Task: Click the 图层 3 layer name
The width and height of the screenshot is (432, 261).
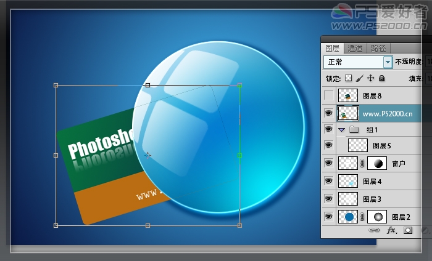Action: click(372, 199)
